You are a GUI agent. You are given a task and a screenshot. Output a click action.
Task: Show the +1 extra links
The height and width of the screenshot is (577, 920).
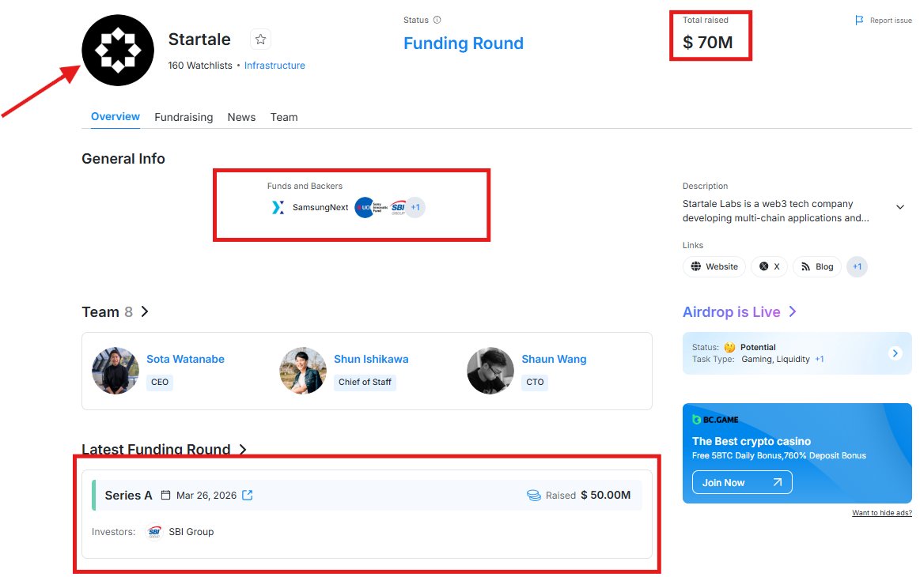[x=858, y=267]
